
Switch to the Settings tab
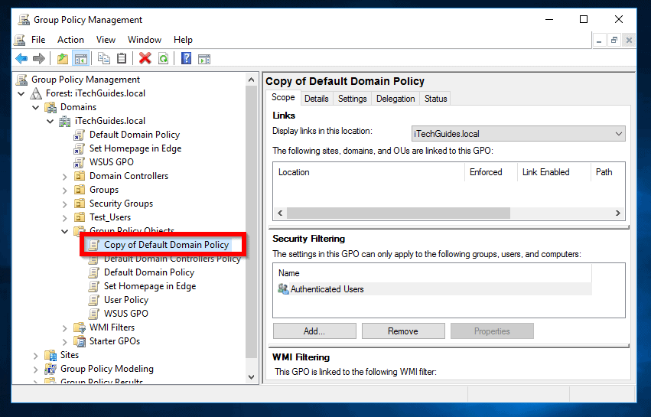click(x=352, y=99)
